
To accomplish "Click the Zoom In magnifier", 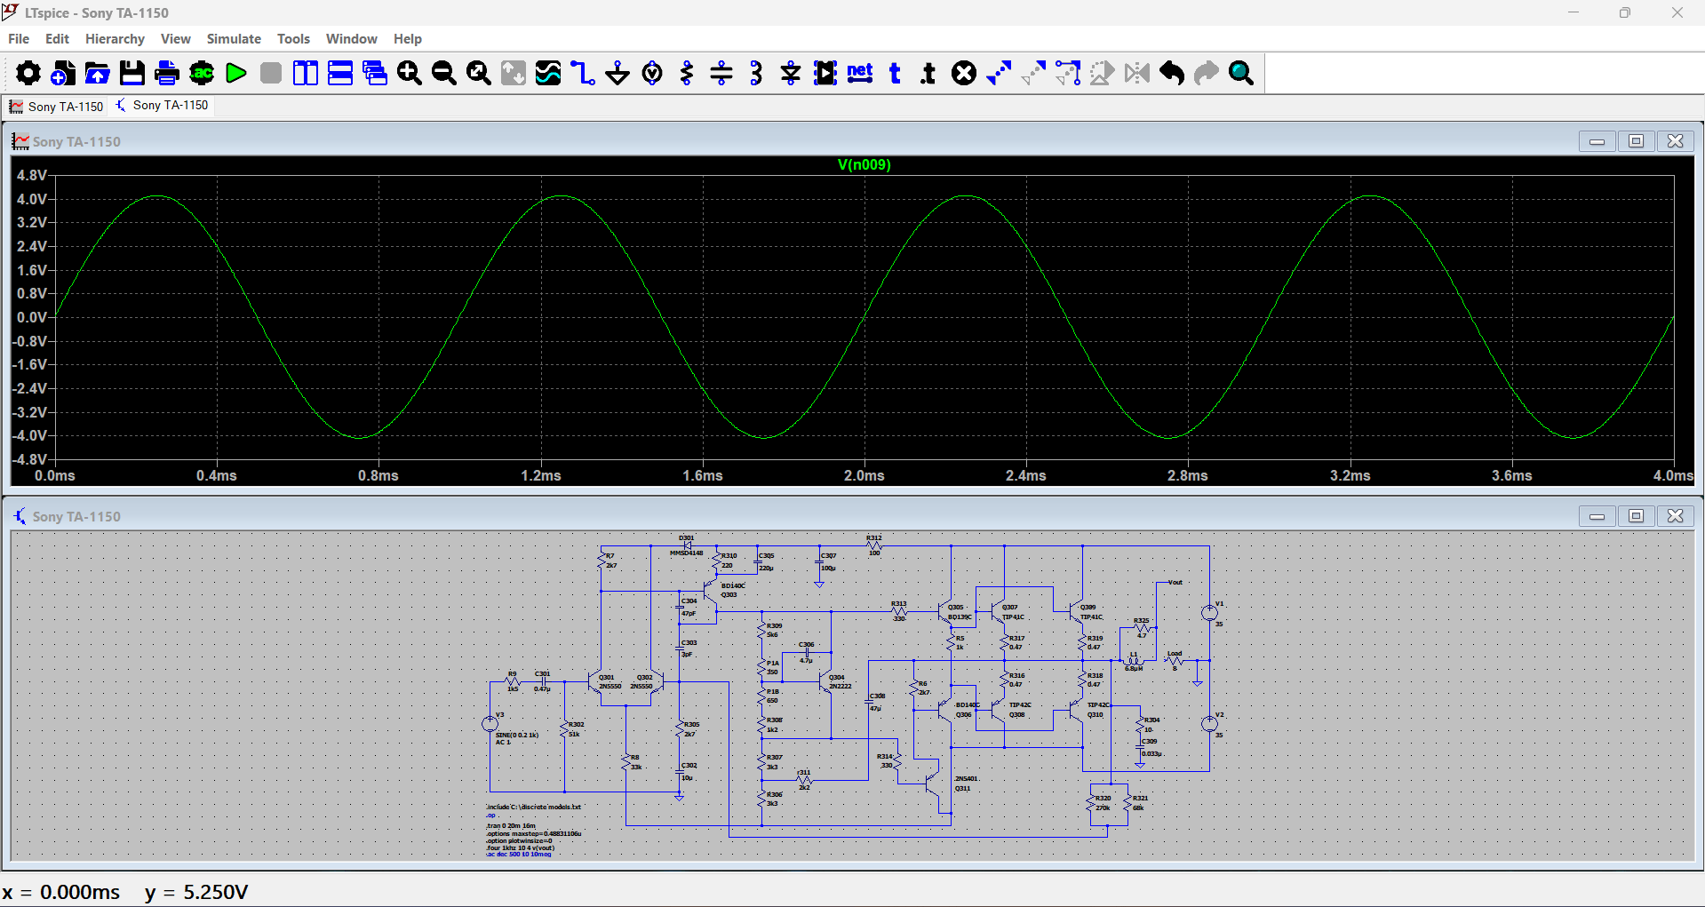I will (x=410, y=73).
